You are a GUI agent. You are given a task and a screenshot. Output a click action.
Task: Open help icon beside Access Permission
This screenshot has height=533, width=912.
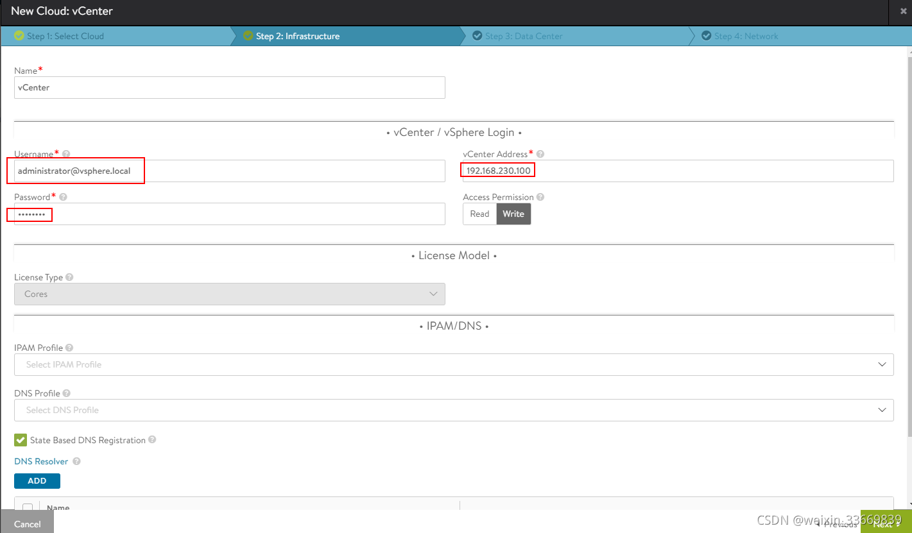(x=540, y=197)
